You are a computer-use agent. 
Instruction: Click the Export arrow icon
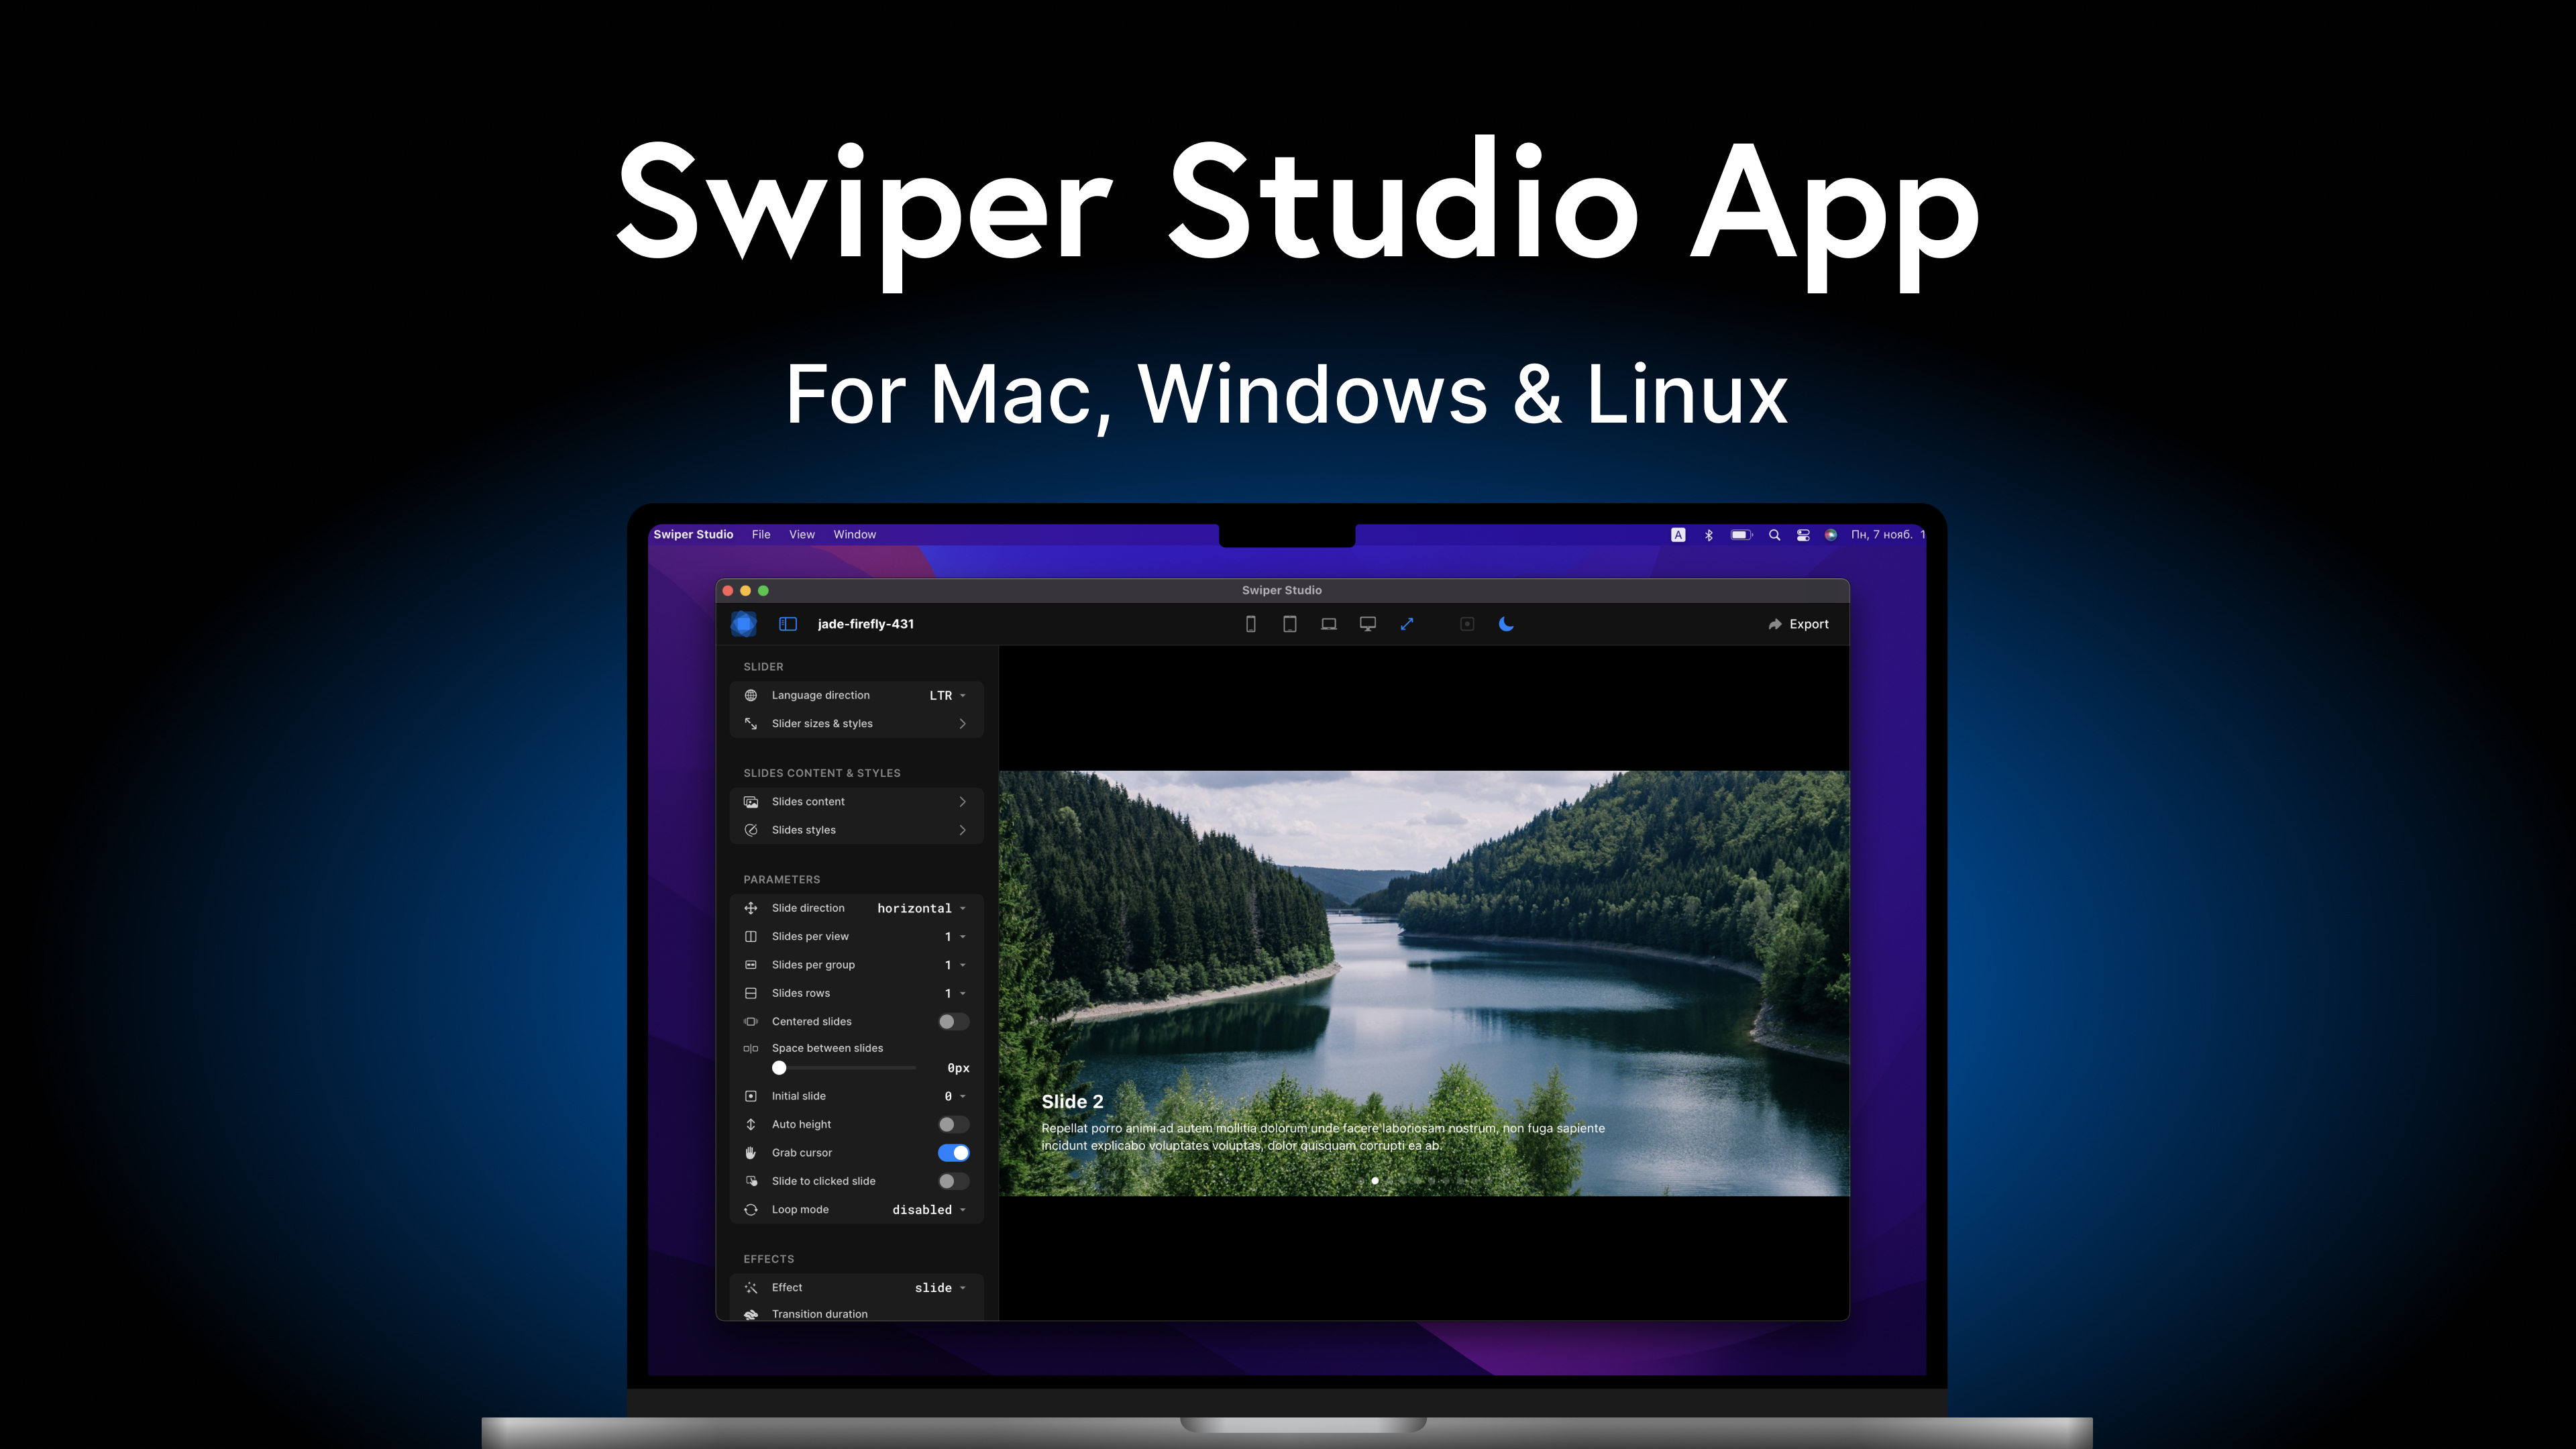tap(1775, 624)
